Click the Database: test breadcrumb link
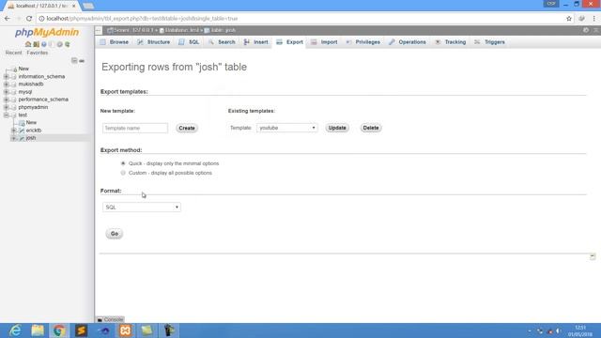Image resolution: width=601 pixels, height=338 pixels. pos(181,30)
